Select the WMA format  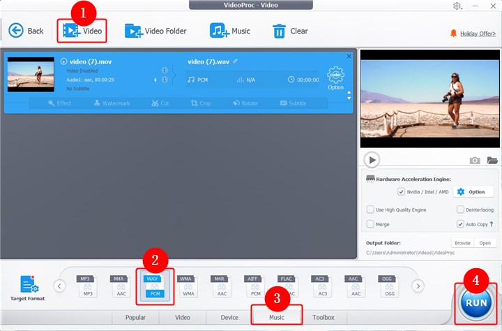pyautogui.click(x=188, y=286)
